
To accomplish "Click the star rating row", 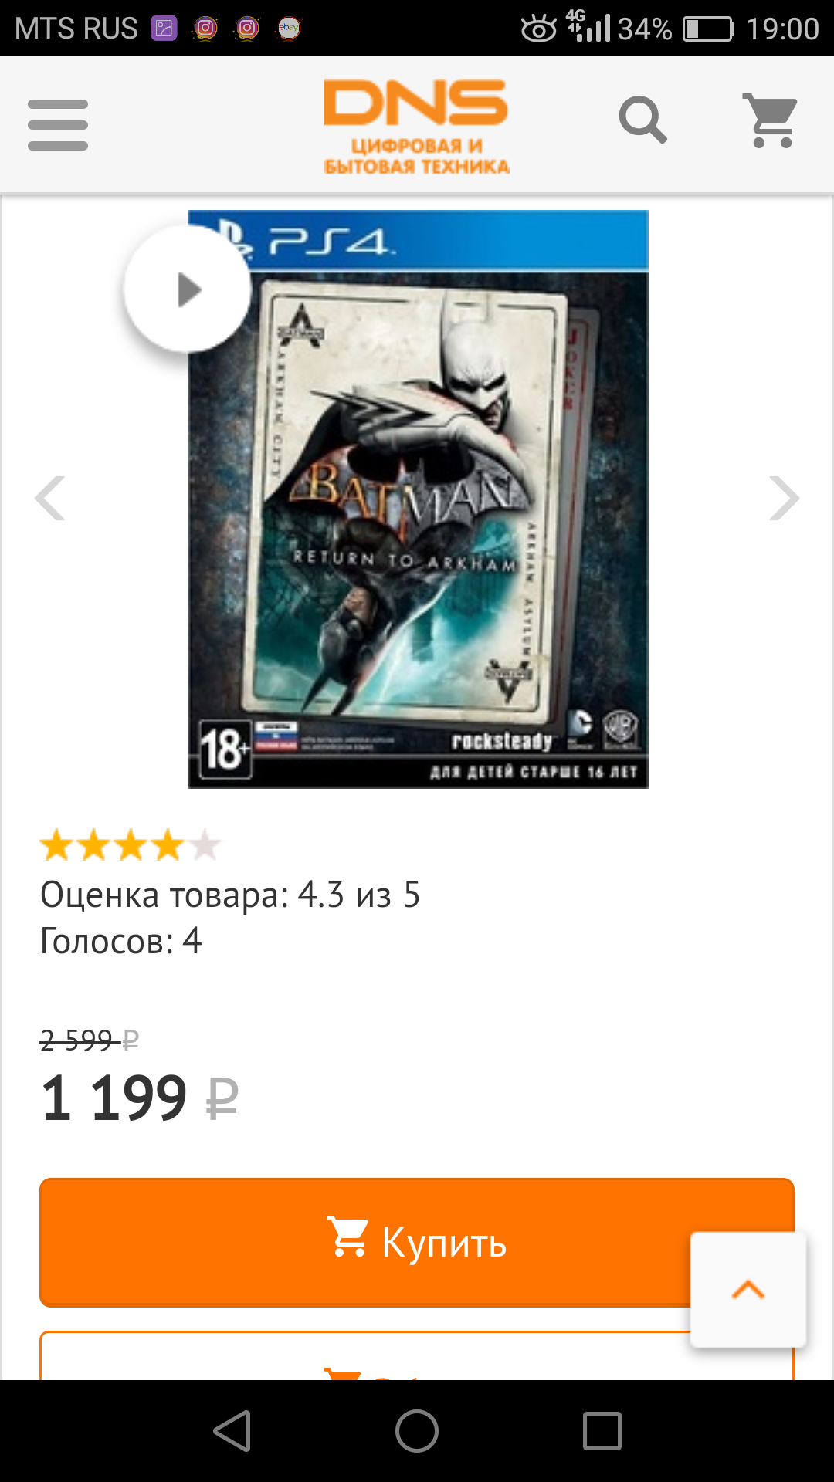I will pyautogui.click(x=131, y=846).
